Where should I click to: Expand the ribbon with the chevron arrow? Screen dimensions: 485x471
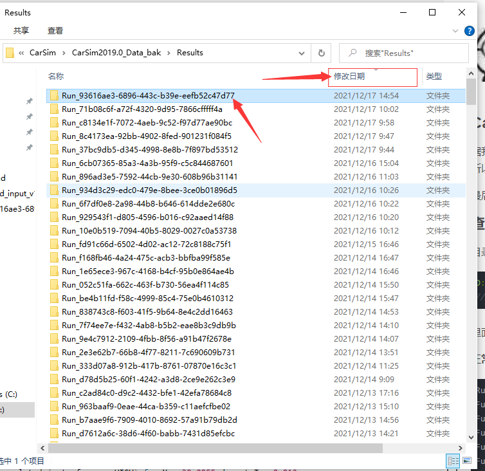[x=455, y=31]
